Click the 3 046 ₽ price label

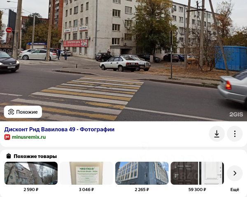[x=86, y=190]
